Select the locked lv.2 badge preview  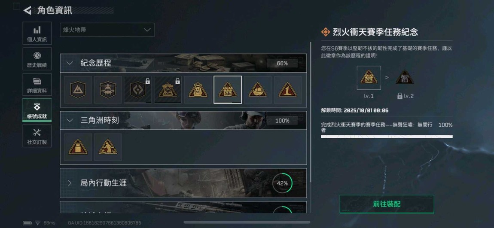(405, 77)
